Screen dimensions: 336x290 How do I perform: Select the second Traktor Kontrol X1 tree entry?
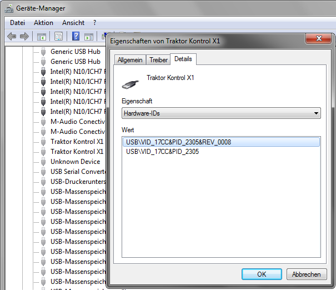click(x=77, y=152)
